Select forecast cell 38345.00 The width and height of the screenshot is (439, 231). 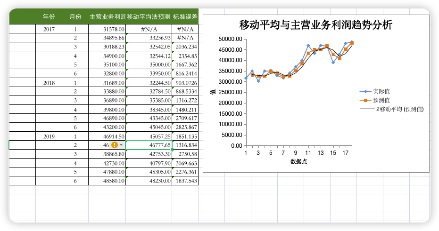[x=149, y=110]
